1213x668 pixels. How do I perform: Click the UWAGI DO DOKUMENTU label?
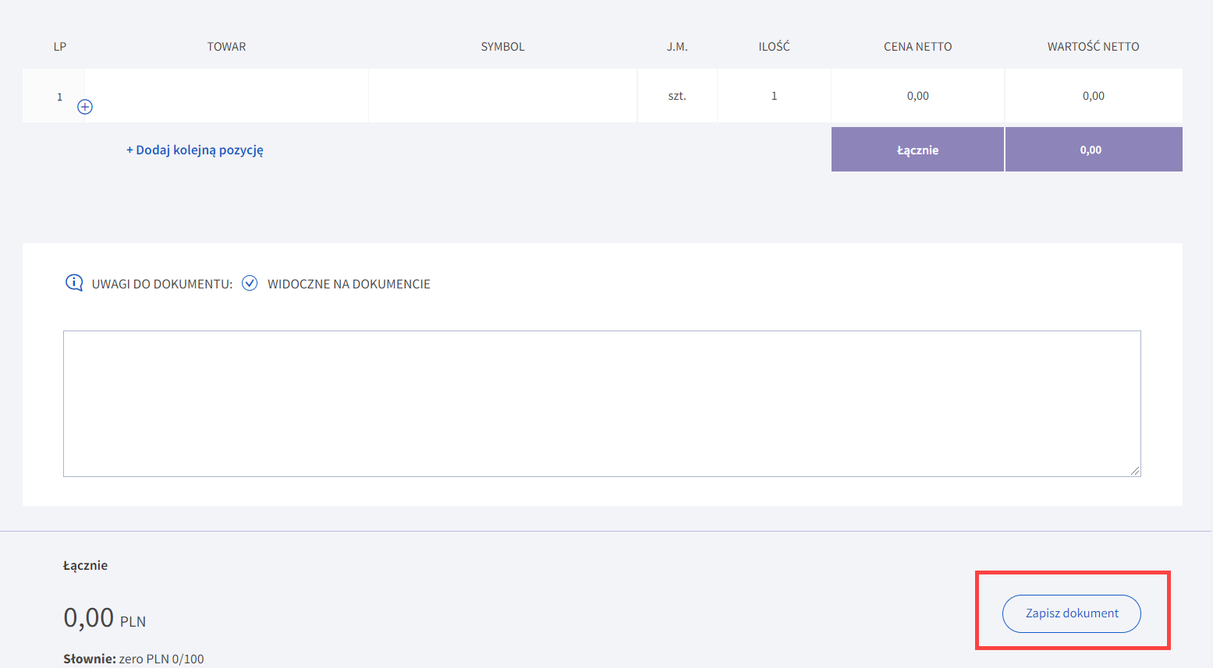[161, 284]
